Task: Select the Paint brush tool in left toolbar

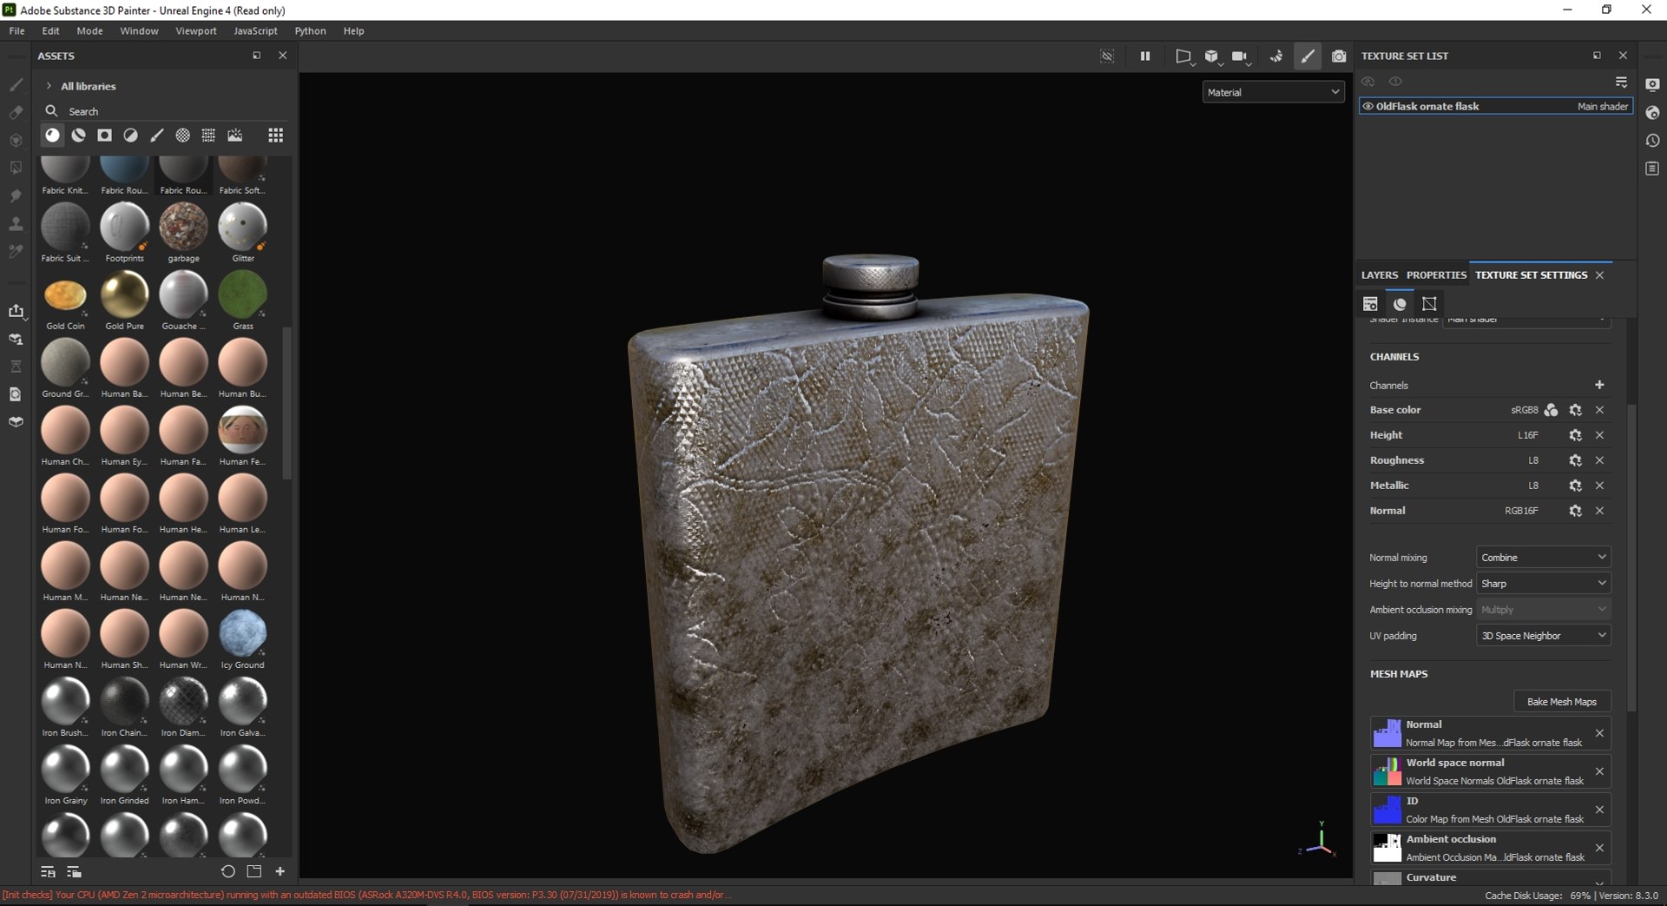Action: (16, 84)
